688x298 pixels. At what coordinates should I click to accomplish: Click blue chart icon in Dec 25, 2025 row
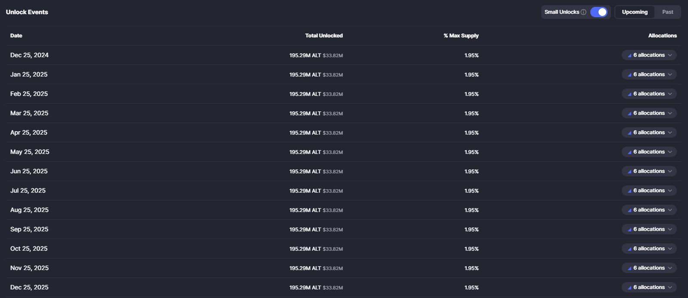629,288
